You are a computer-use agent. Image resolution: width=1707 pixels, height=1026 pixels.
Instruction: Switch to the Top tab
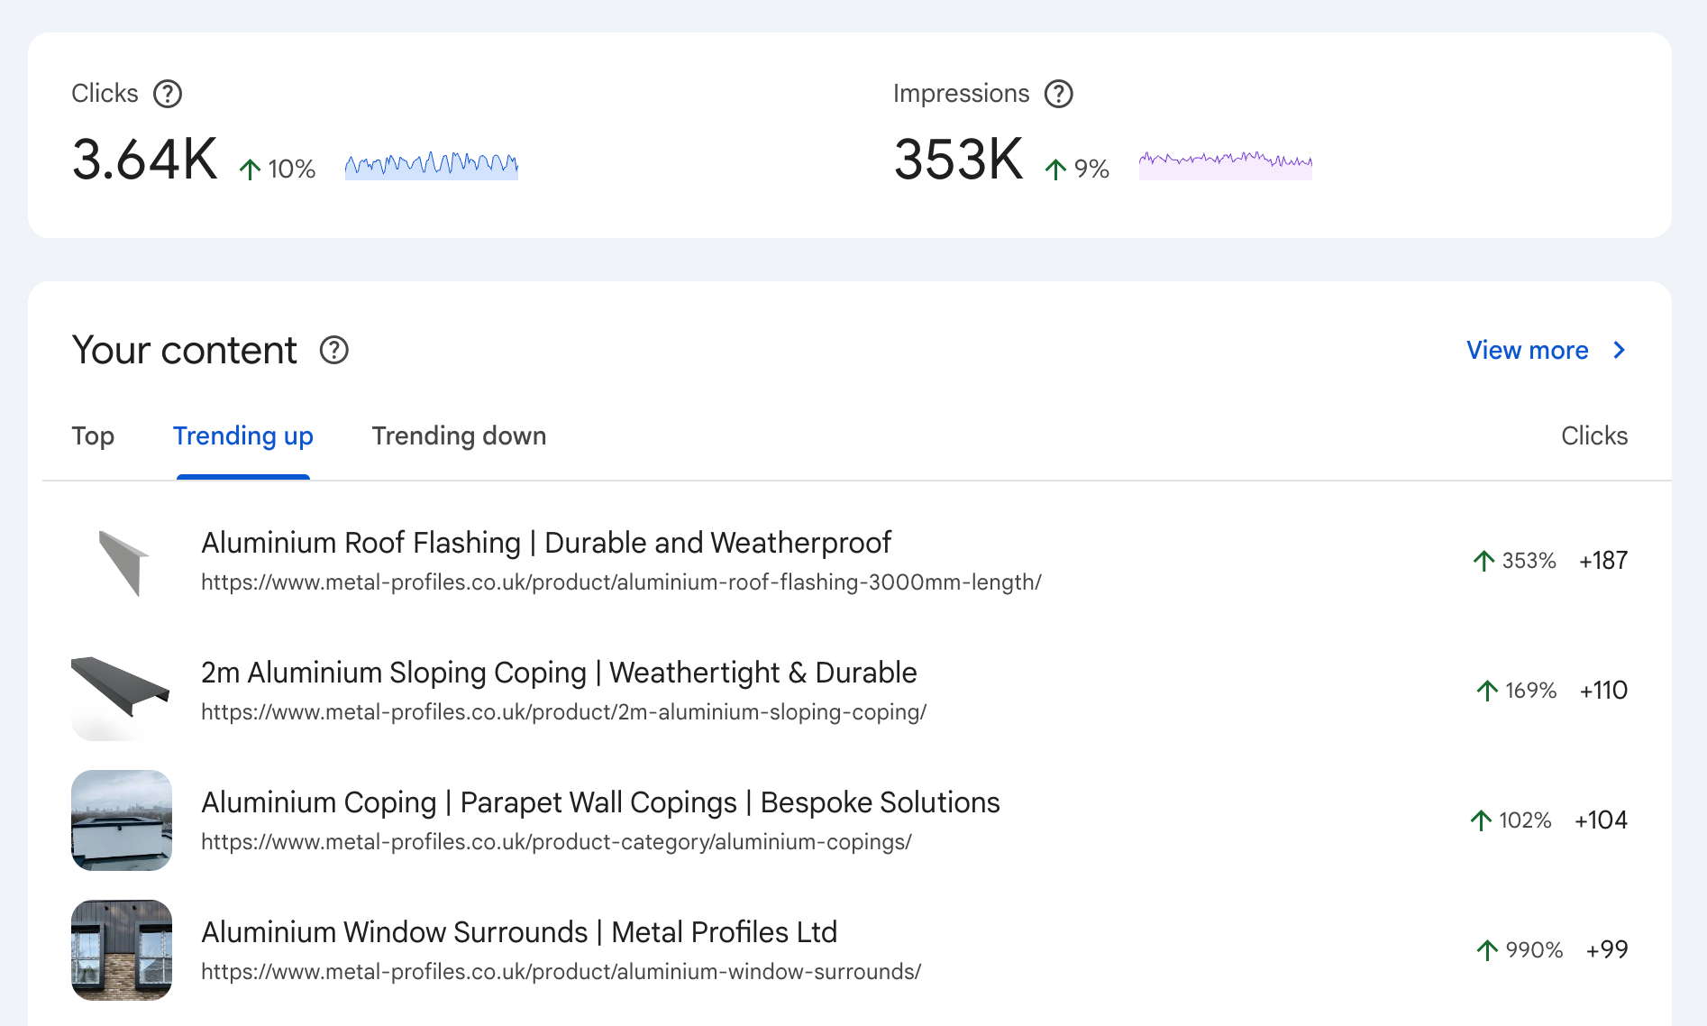(93, 436)
